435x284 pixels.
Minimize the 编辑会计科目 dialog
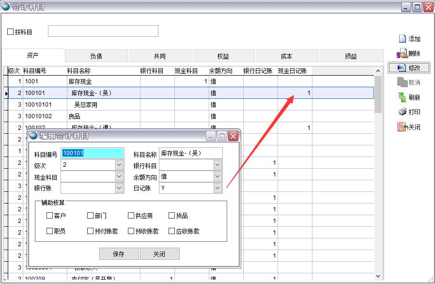coord(211,136)
